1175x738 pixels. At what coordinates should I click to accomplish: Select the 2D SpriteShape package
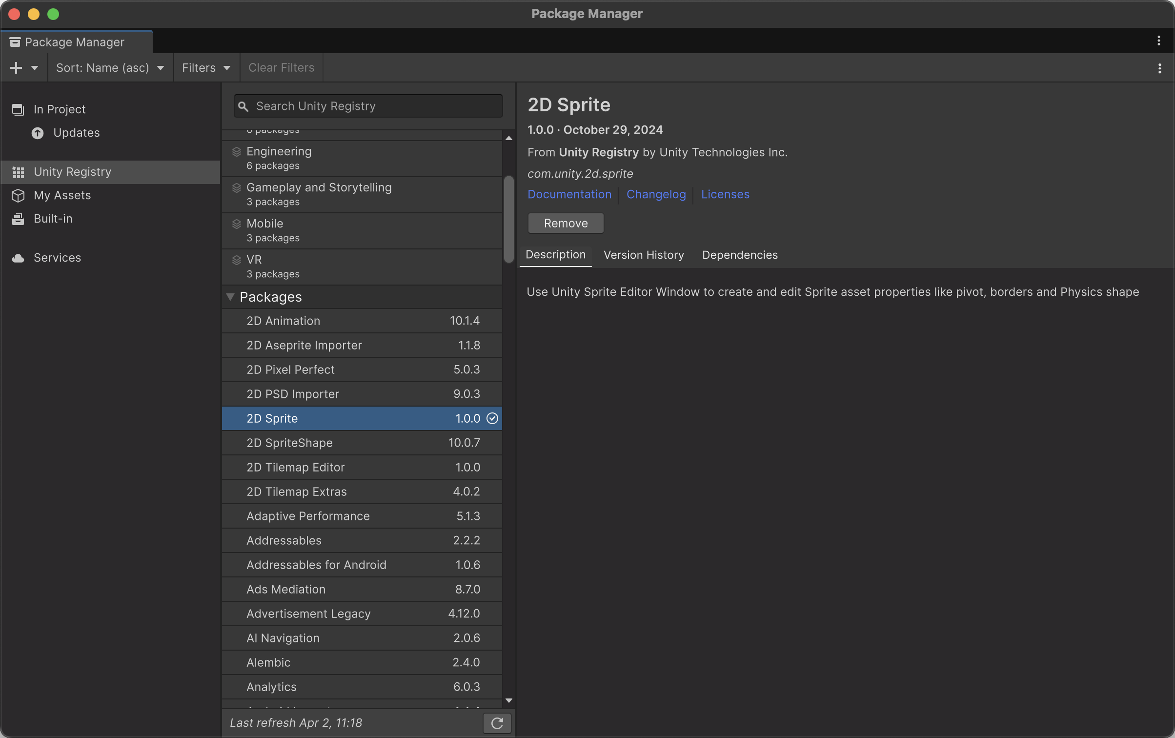362,443
